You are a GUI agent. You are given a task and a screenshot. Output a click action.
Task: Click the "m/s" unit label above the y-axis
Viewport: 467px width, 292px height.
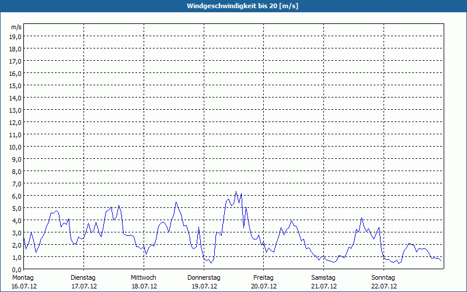click(16, 27)
